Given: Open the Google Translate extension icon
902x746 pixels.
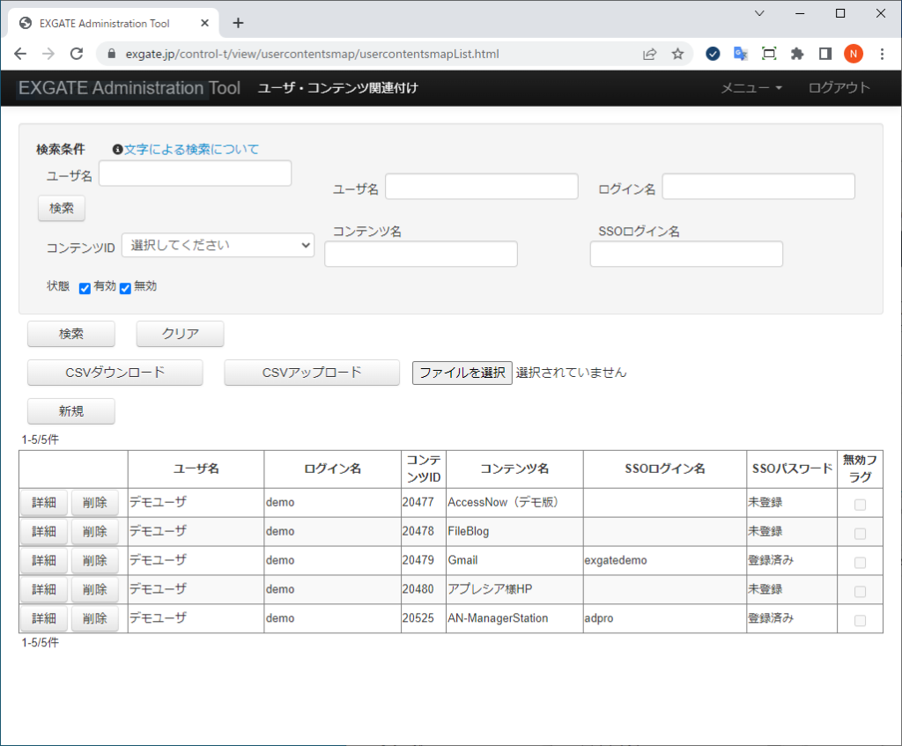Looking at the screenshot, I should (x=741, y=54).
